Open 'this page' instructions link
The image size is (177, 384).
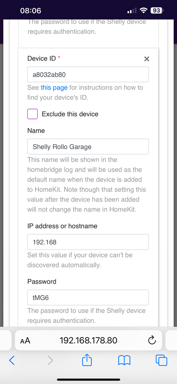coord(54,87)
